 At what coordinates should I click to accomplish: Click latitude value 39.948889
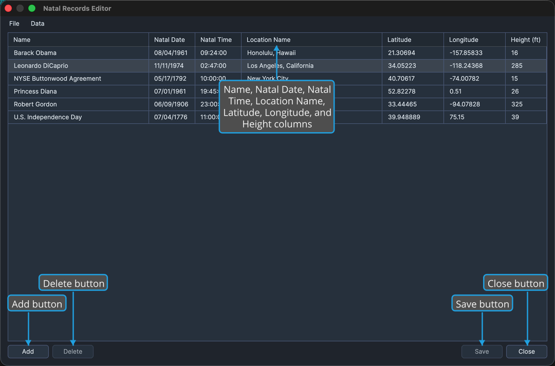point(413,117)
